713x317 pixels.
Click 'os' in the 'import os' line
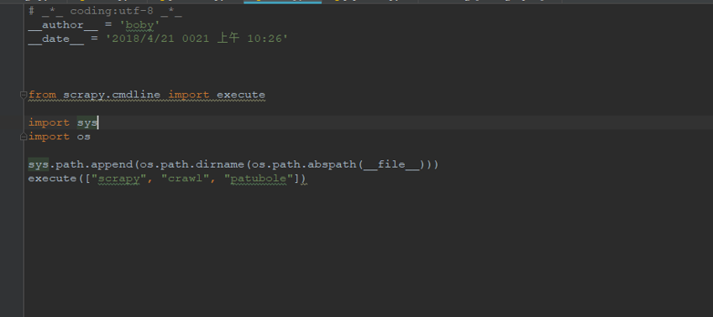[x=84, y=137]
